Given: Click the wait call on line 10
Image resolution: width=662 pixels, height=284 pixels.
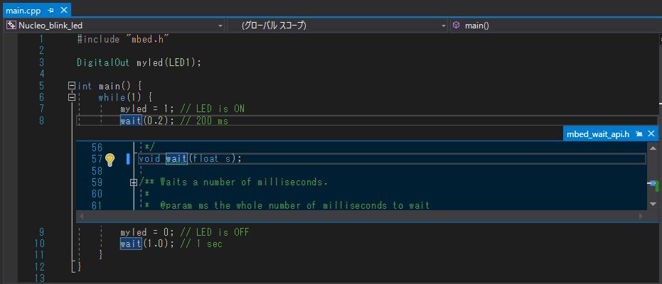Looking at the screenshot, I should (131, 244).
